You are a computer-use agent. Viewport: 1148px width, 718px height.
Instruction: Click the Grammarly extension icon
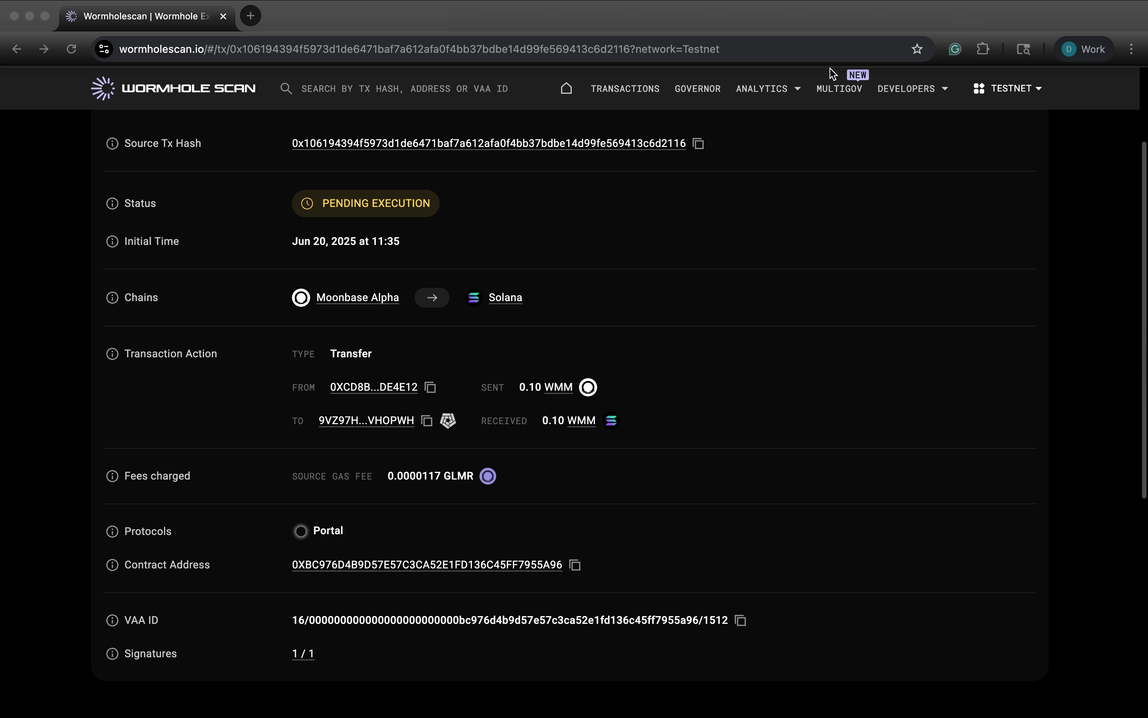click(x=955, y=49)
